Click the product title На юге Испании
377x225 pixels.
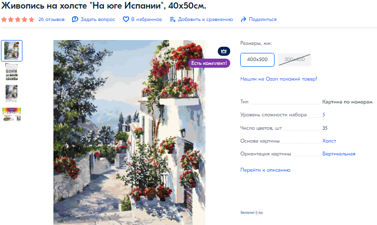tap(103, 5)
